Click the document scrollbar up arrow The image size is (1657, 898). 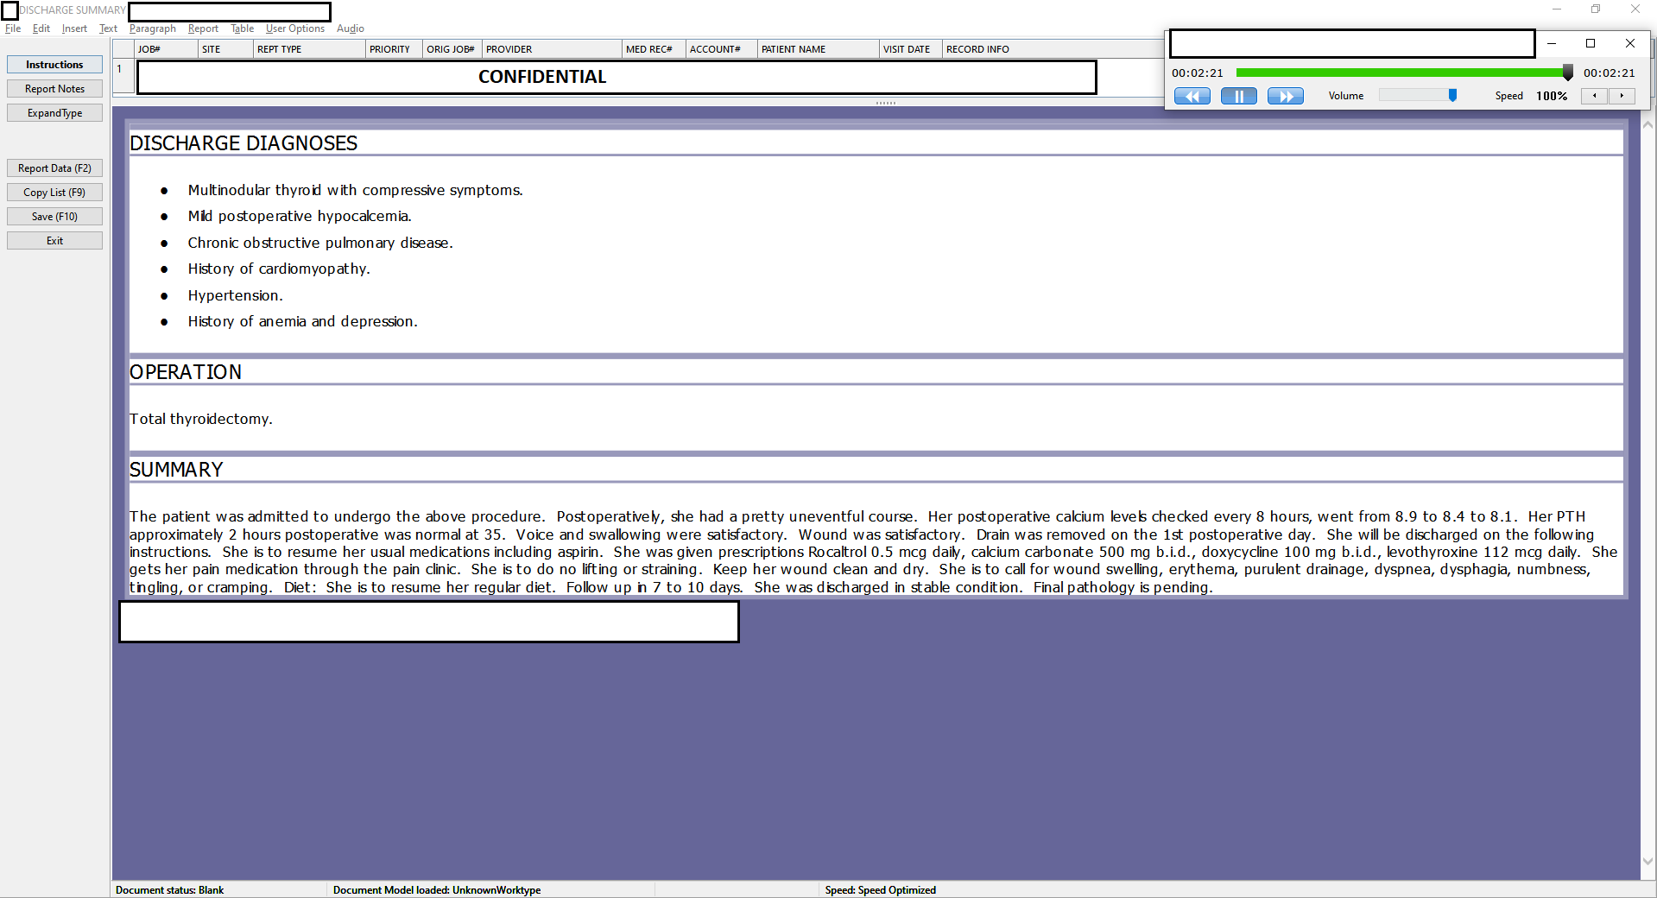click(1648, 124)
